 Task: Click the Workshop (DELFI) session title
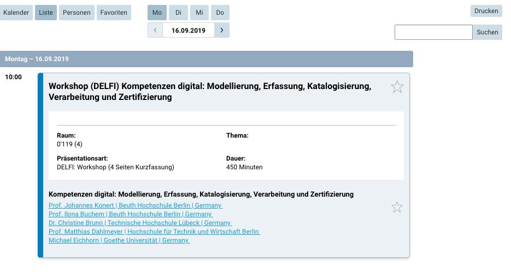pos(210,92)
